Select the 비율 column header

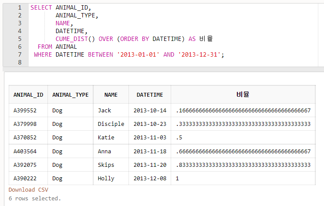[243, 95]
